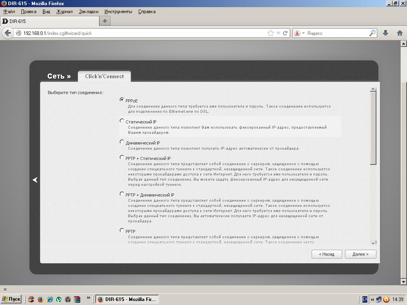Click the label Выберите тип соединения
The image size is (407, 305).
(76, 93)
